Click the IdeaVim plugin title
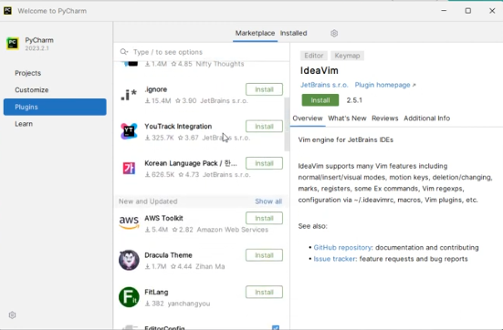This screenshot has height=330, width=503. click(320, 70)
